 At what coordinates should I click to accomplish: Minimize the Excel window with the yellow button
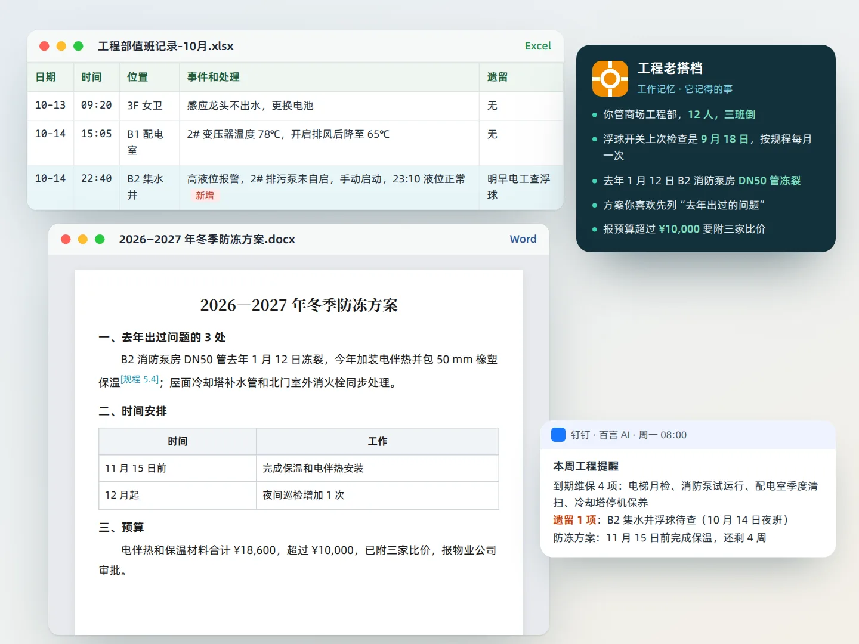click(61, 46)
